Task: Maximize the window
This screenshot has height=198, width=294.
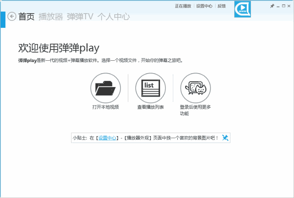Action: point(284,6)
